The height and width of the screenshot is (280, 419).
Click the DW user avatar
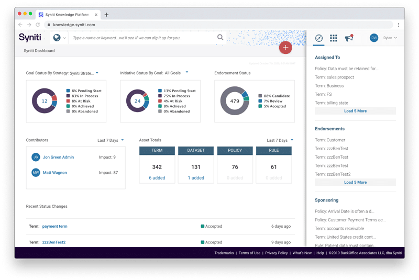(374, 38)
